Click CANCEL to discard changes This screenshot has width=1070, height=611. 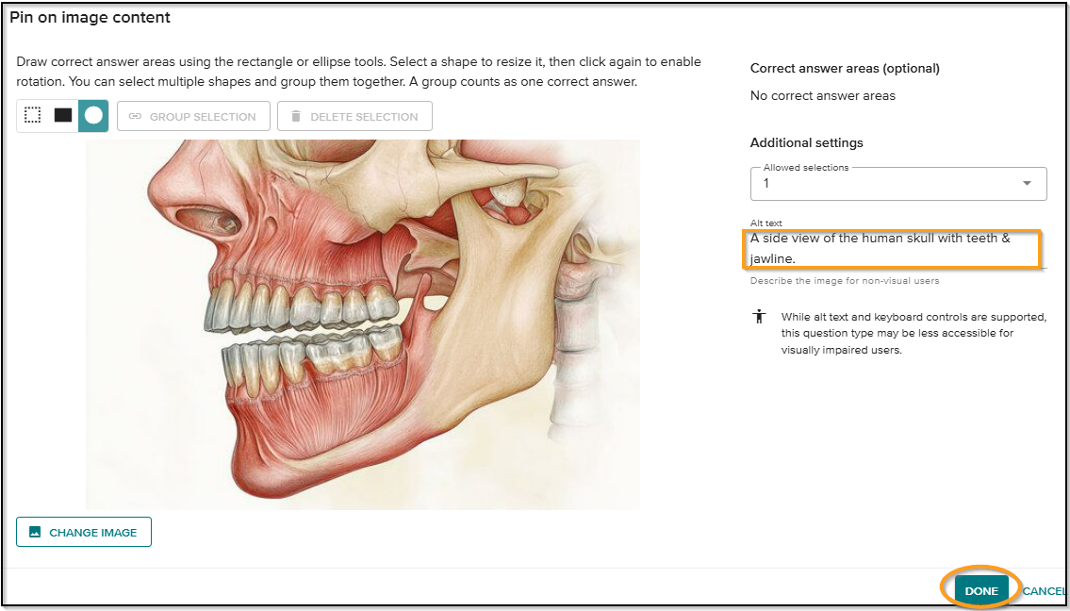(x=1045, y=590)
